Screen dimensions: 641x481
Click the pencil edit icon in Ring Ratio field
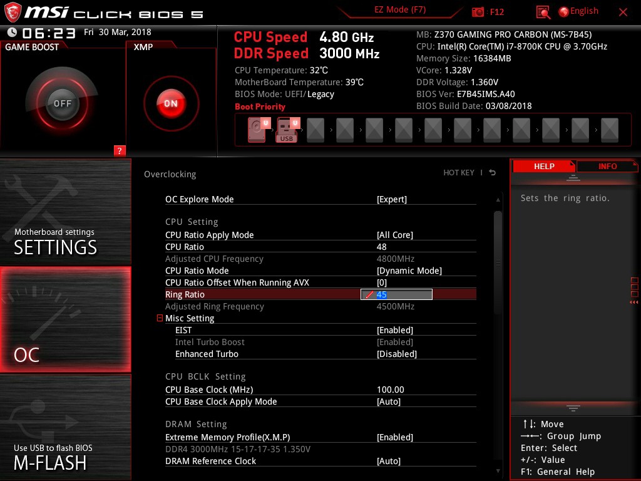[x=369, y=294]
